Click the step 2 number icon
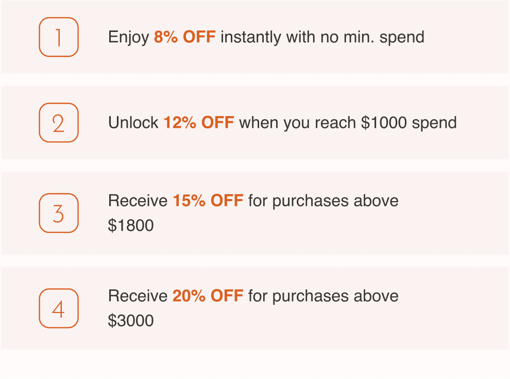The width and height of the screenshot is (510, 379). pos(59,123)
